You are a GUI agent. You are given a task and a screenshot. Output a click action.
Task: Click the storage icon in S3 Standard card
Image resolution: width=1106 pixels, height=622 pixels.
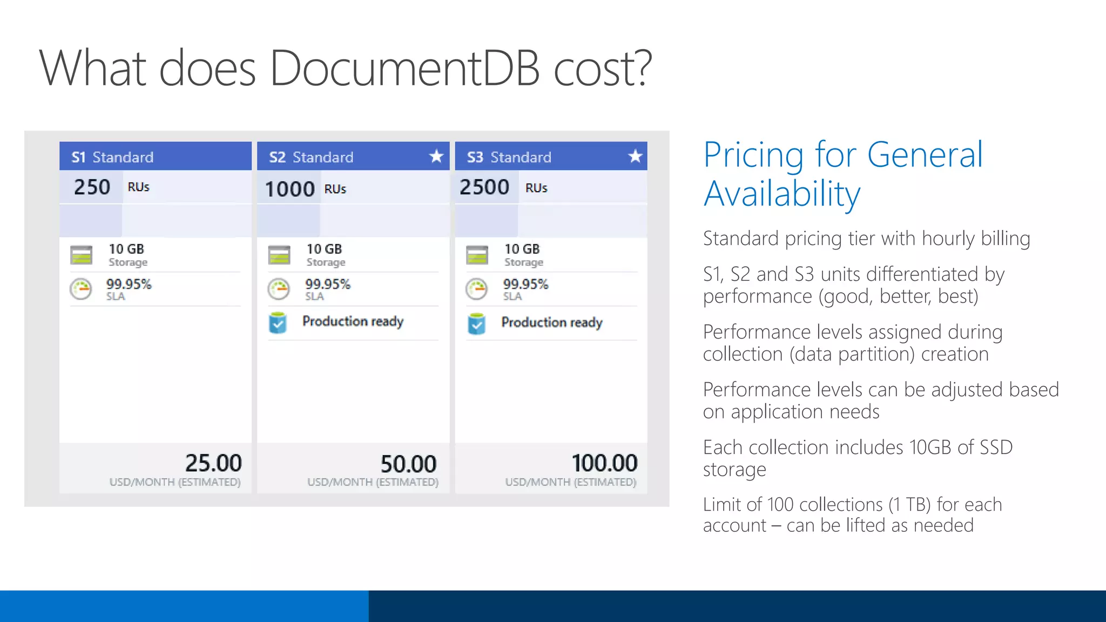(477, 255)
